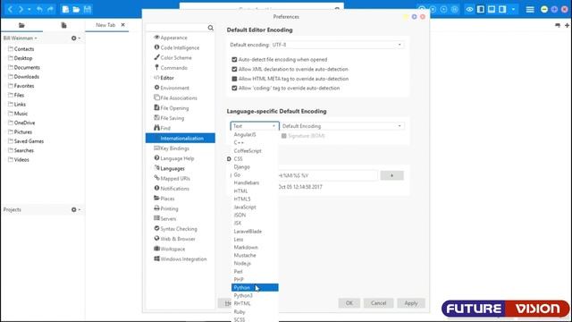Select the New Tab editor tab
572x322 pixels.
(x=105, y=25)
